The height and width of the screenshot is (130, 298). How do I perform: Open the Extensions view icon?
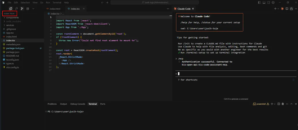(x=28, y=9)
